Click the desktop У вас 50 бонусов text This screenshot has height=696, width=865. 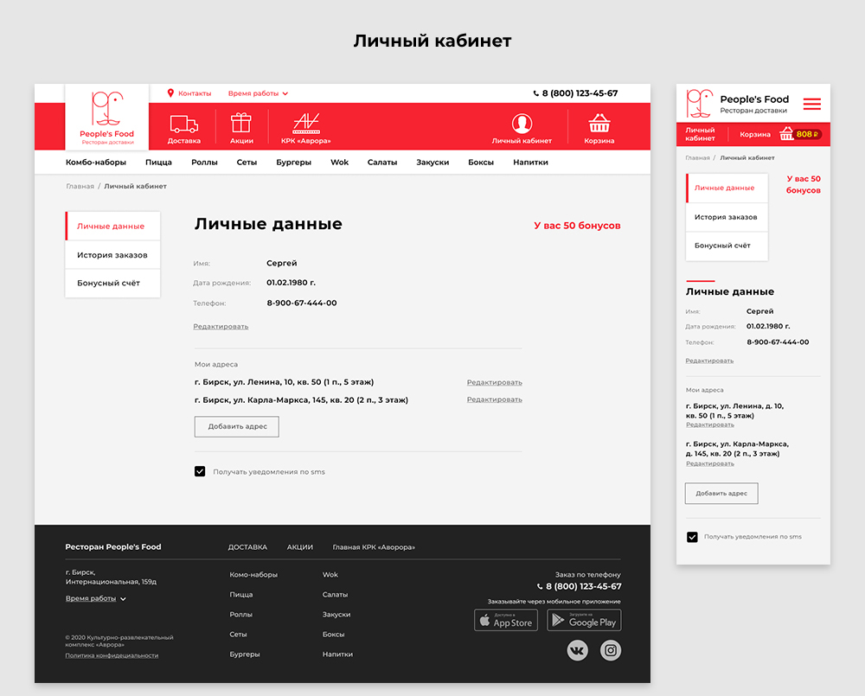point(577,226)
